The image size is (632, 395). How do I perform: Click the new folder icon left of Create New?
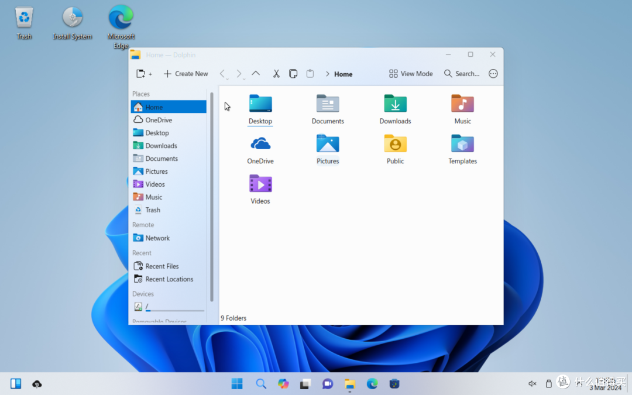(x=140, y=74)
